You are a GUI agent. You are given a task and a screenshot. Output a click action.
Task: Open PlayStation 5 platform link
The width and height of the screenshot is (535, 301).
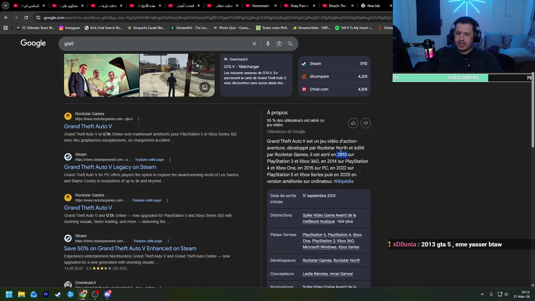click(x=314, y=235)
